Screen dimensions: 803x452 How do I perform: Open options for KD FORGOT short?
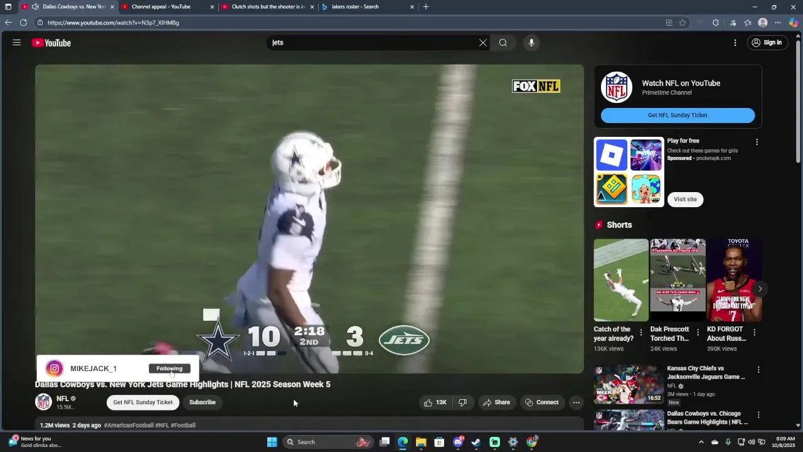(754, 333)
